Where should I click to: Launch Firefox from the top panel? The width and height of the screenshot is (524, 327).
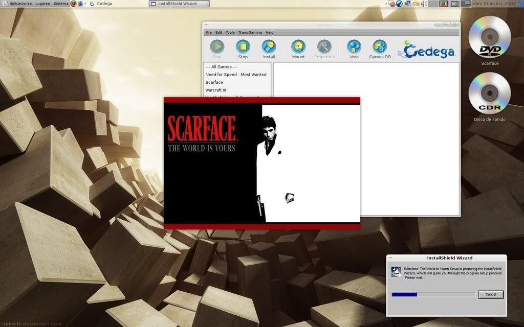coord(73,4)
